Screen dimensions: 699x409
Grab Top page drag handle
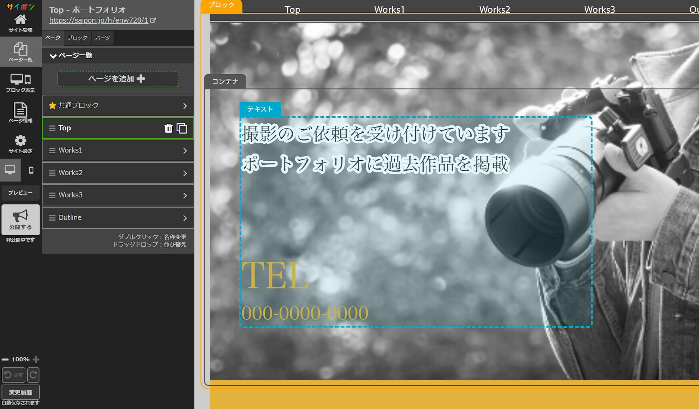[52, 128]
